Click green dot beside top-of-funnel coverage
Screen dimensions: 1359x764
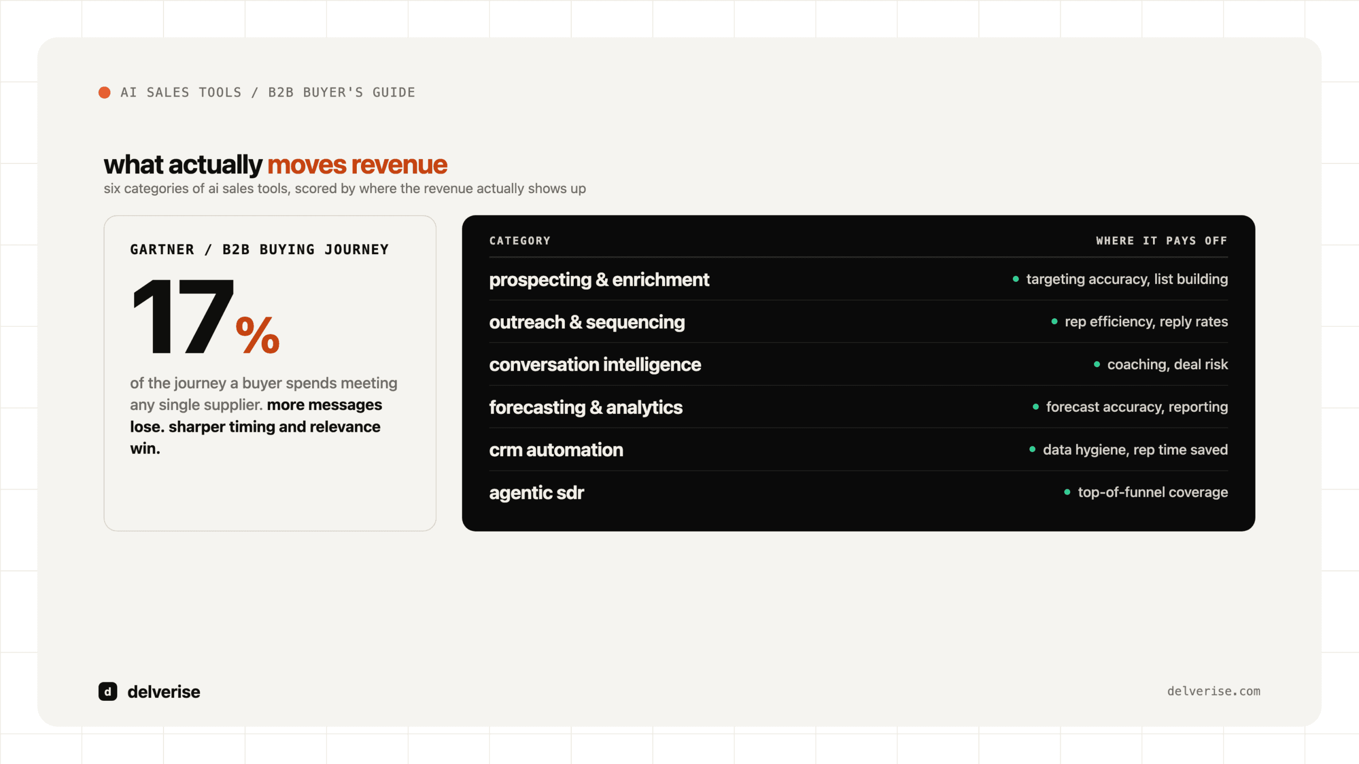(x=1067, y=492)
